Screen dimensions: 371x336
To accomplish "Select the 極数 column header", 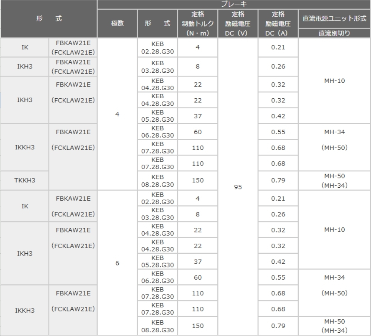I will coord(117,23).
